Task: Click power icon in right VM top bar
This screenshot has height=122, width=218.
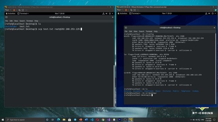Action: pos(213,14)
